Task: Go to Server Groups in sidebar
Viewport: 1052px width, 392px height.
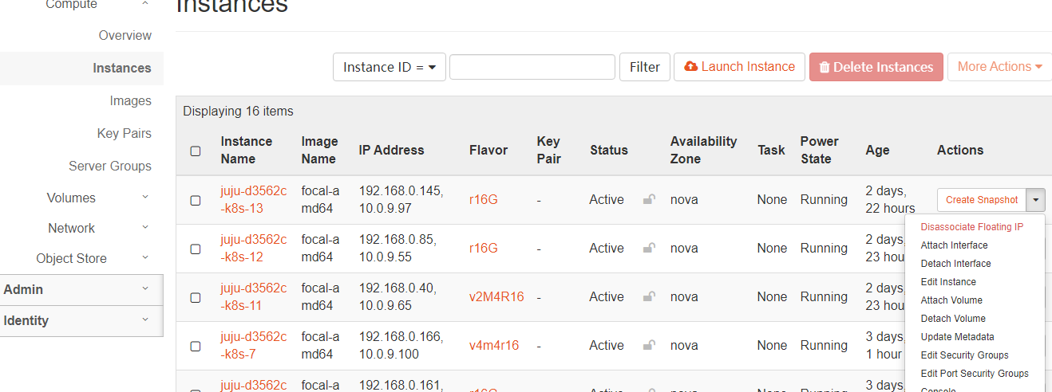Action: [x=110, y=166]
